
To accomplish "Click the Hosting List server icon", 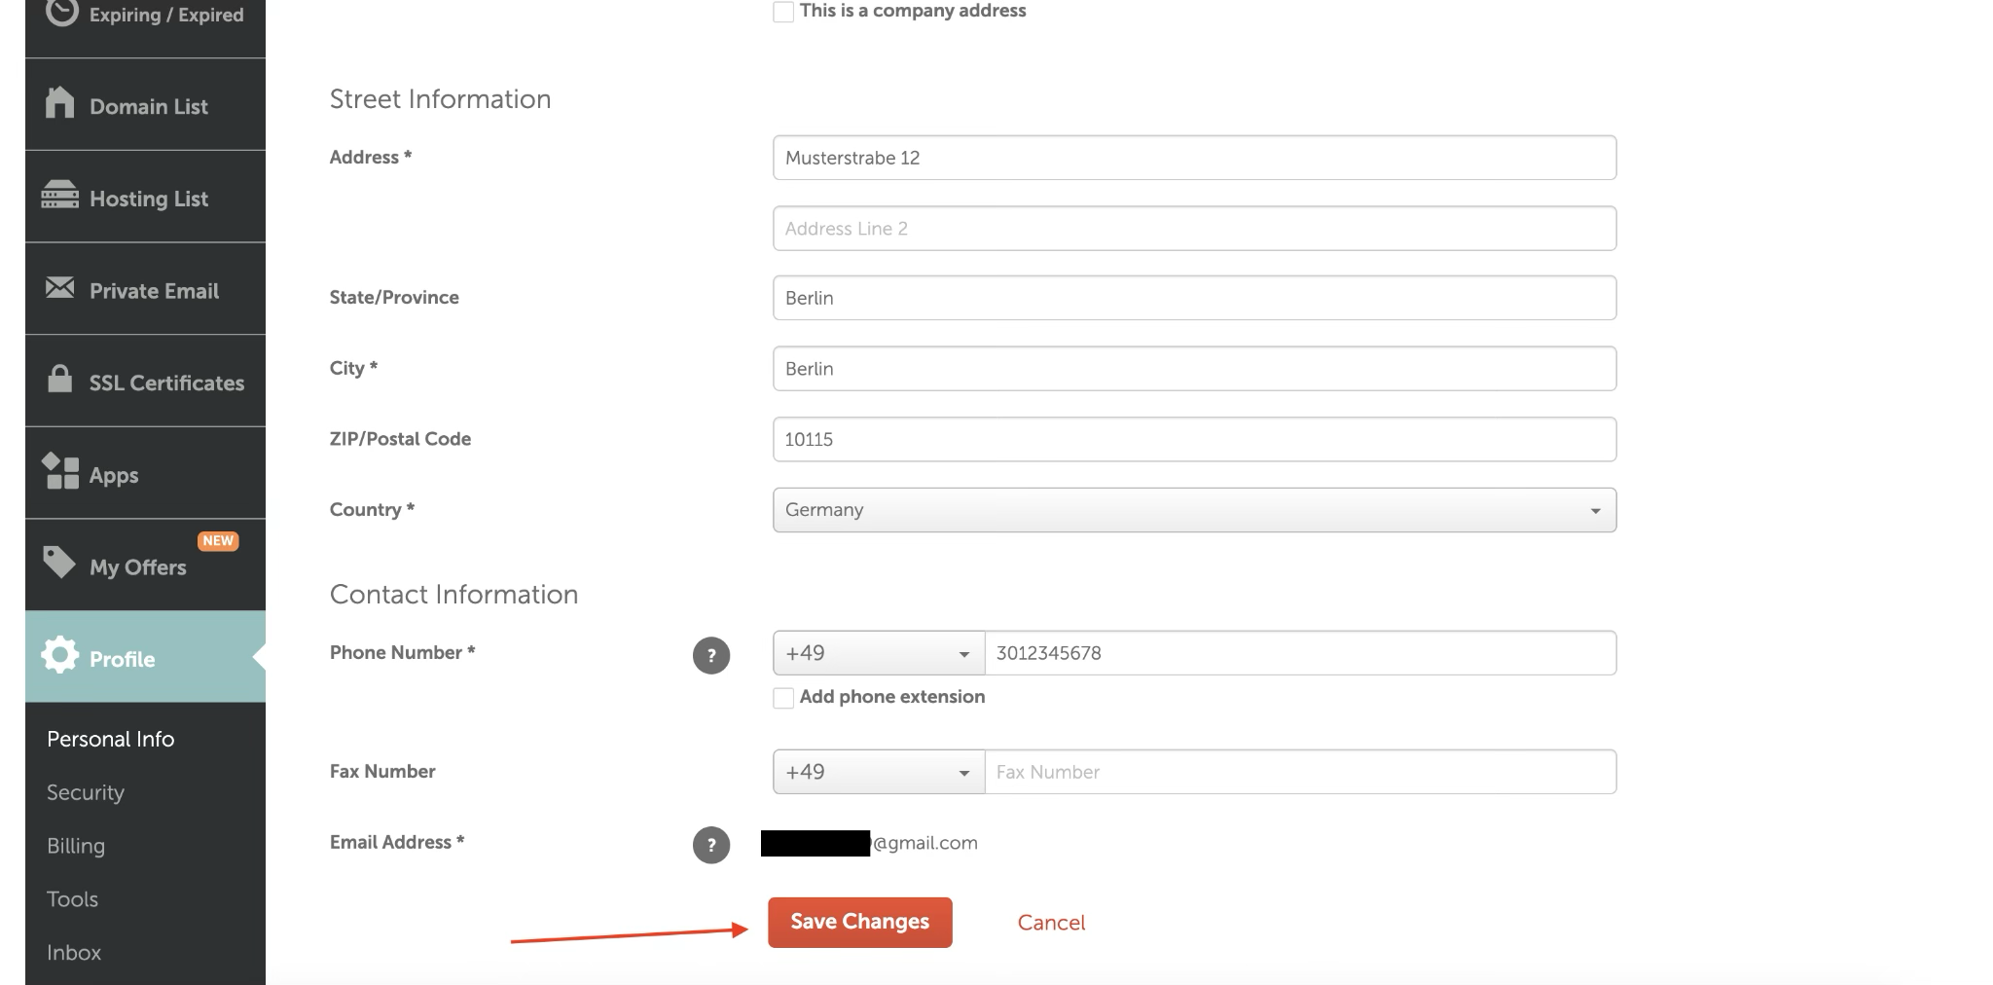I will pyautogui.click(x=59, y=196).
